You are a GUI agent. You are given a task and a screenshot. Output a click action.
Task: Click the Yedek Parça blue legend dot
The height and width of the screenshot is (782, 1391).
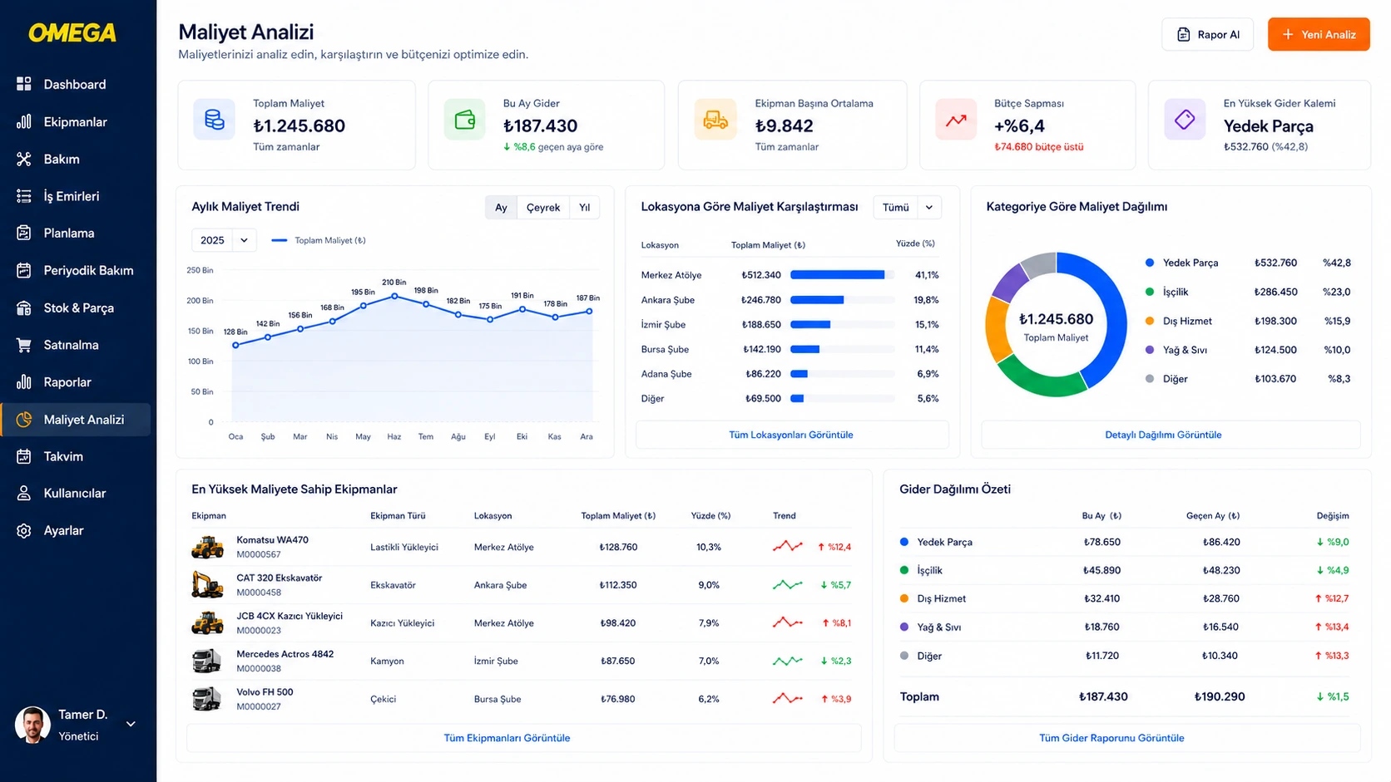pyautogui.click(x=1150, y=263)
